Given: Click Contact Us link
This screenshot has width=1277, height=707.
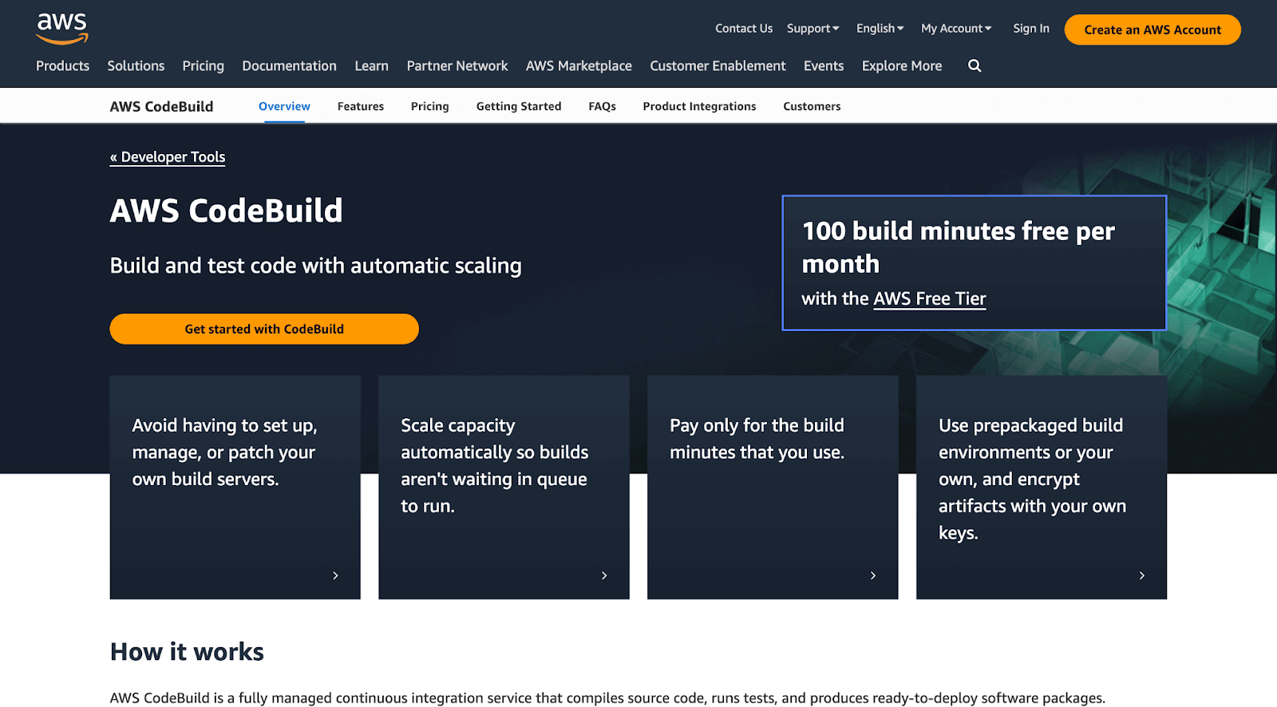Looking at the screenshot, I should 744,29.
